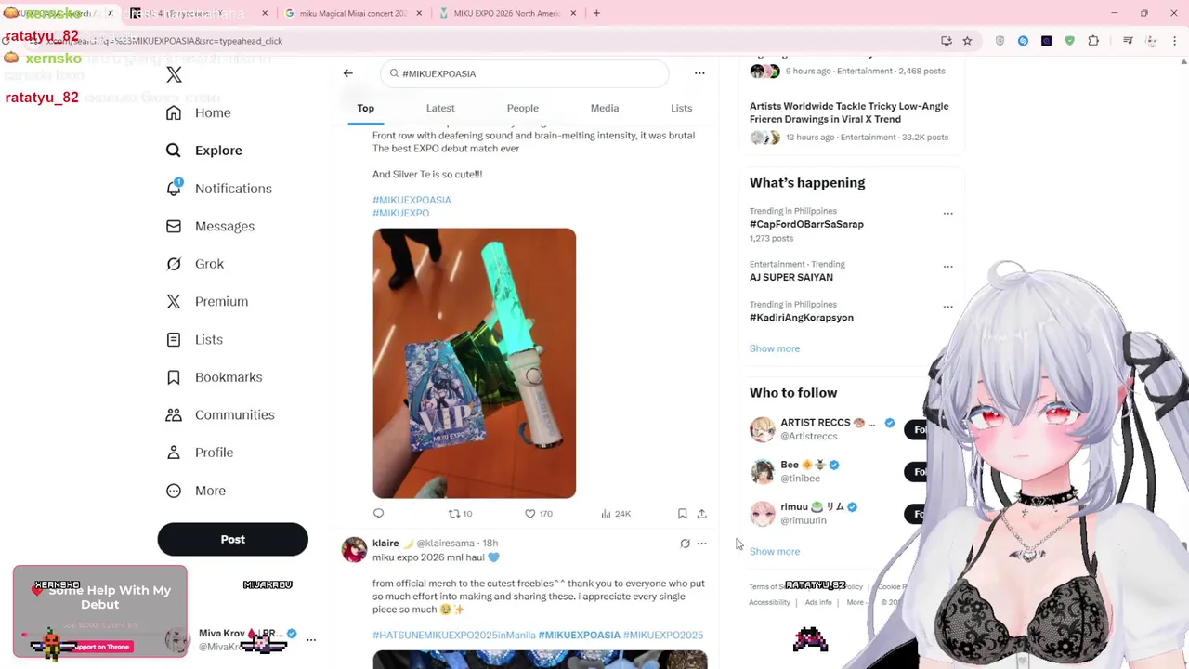
Task: Switch to the Lists search tab
Action: click(x=681, y=108)
